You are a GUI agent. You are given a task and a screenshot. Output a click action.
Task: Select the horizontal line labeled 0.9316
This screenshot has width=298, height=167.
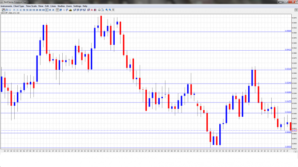coord(146,70)
